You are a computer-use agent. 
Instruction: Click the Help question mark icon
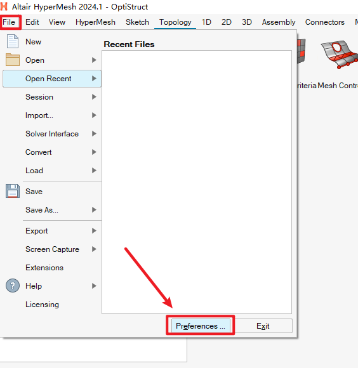[13, 286]
